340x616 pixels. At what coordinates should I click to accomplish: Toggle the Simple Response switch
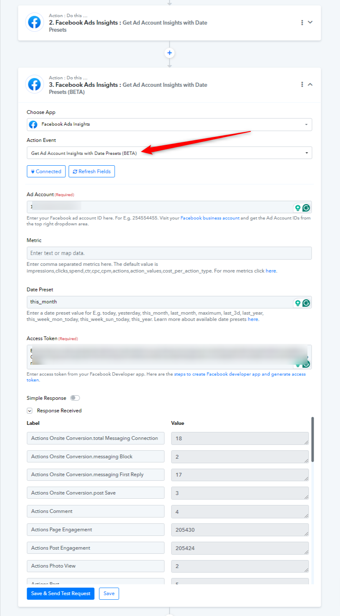[x=75, y=398]
